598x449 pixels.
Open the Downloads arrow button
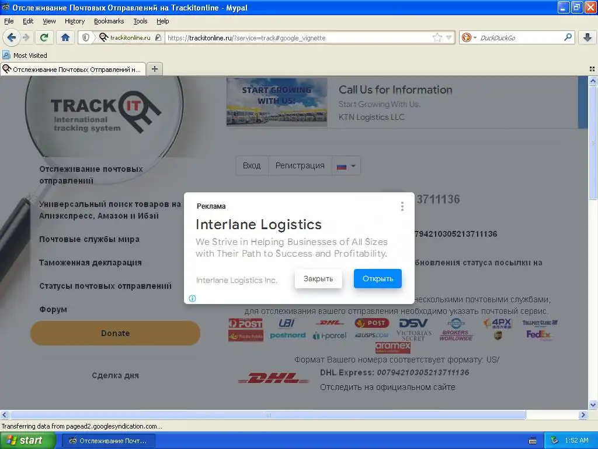(x=587, y=37)
